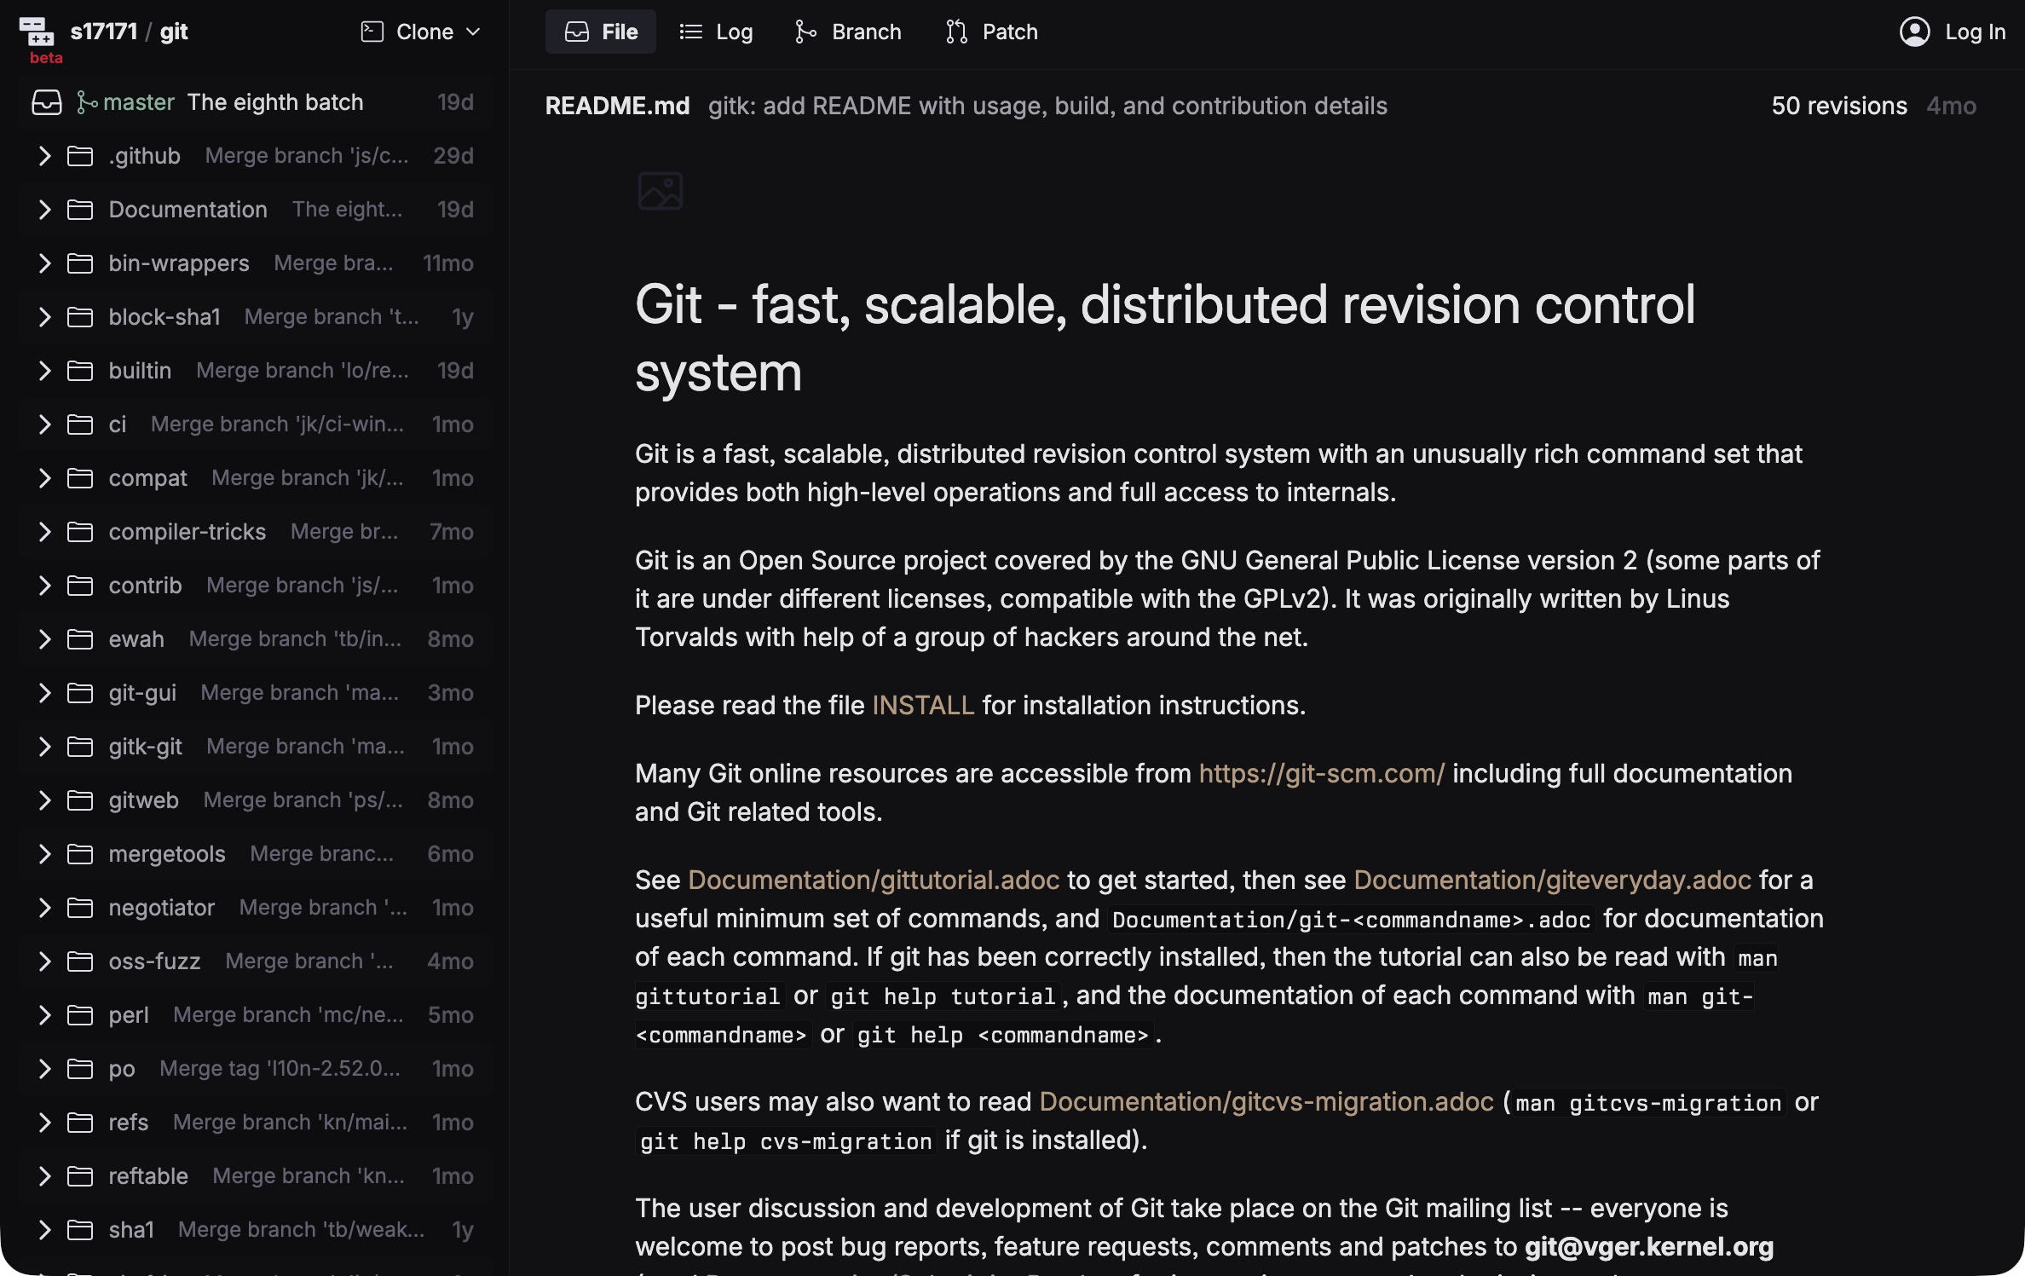Expand the perl folder tree item
This screenshot has height=1276, width=2025.
coord(44,1015)
